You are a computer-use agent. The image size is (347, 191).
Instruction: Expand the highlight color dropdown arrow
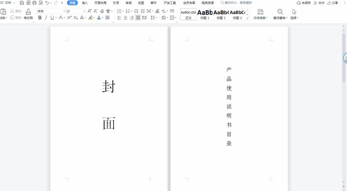point(94,18)
